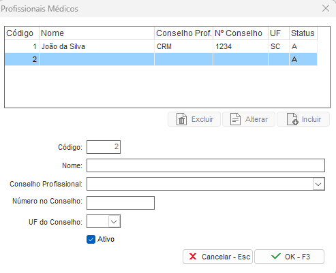Click the Número no Conselho input field
The height and width of the screenshot is (273, 336).
(121, 203)
